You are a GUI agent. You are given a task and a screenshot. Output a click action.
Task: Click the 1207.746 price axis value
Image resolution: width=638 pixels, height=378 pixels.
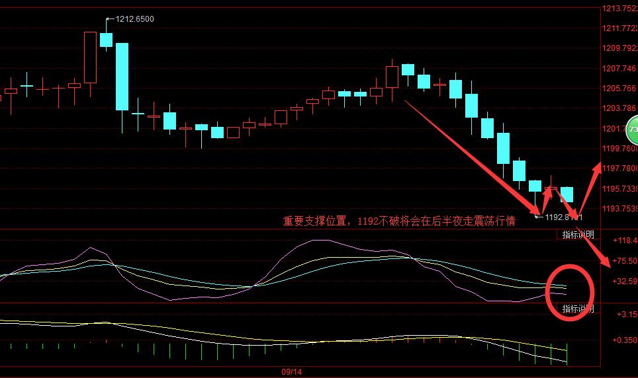[619, 68]
